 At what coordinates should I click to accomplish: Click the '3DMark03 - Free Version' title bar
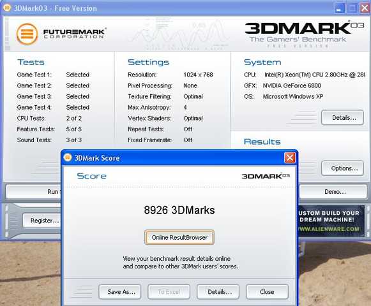pos(185,8)
